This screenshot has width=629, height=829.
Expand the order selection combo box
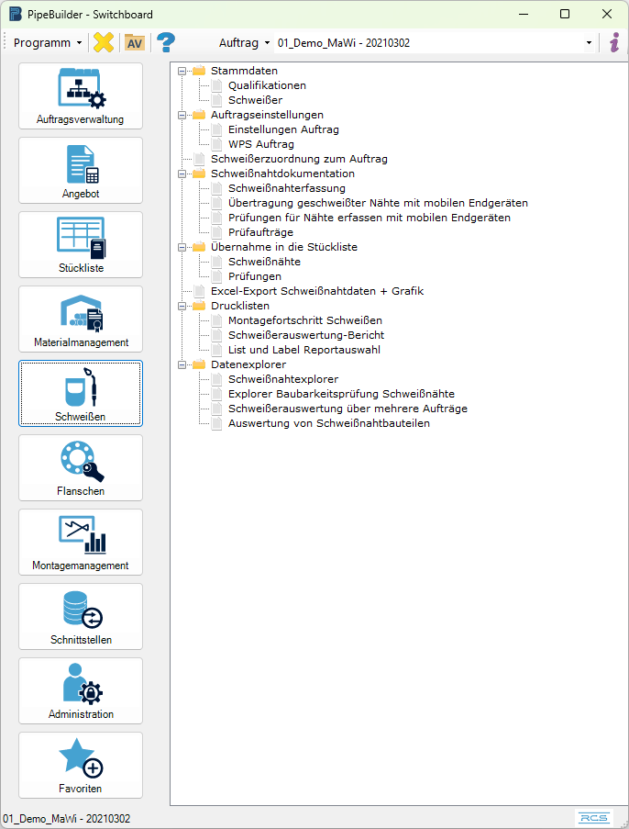pos(589,43)
